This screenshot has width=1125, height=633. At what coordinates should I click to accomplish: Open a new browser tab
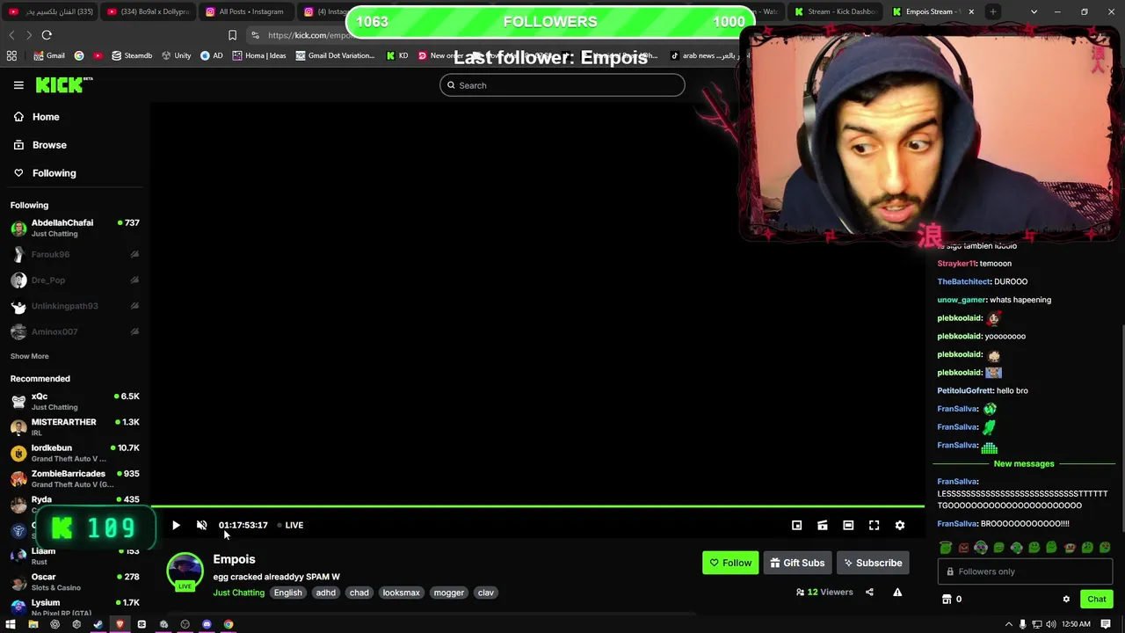coord(992,11)
